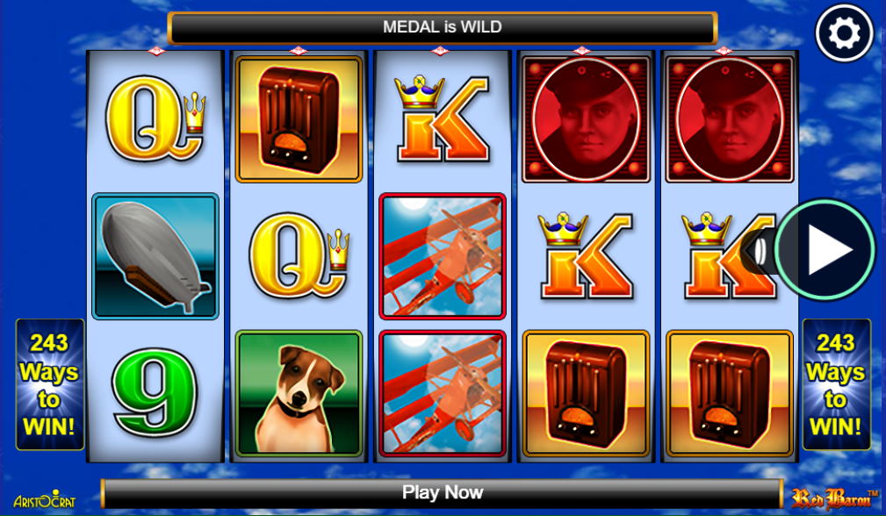Click the radio symbol bottom of reel five
The image size is (886, 516).
[730, 393]
